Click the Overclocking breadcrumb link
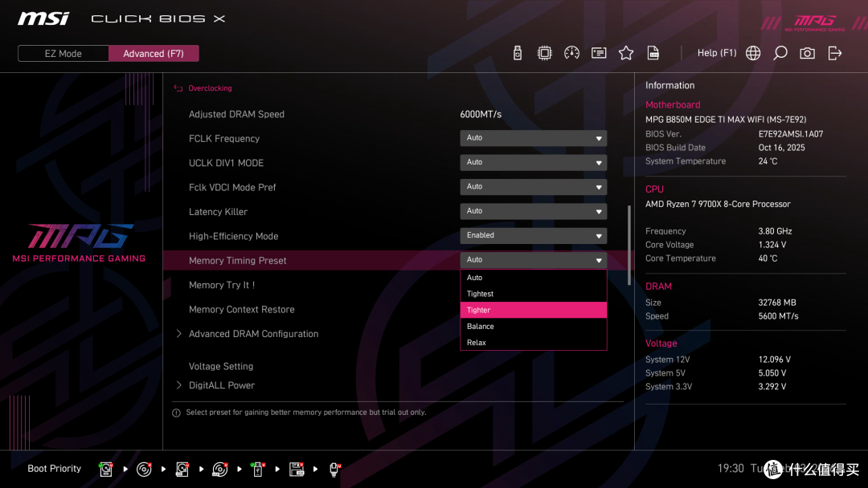Image resolution: width=868 pixels, height=488 pixels. 210,88
